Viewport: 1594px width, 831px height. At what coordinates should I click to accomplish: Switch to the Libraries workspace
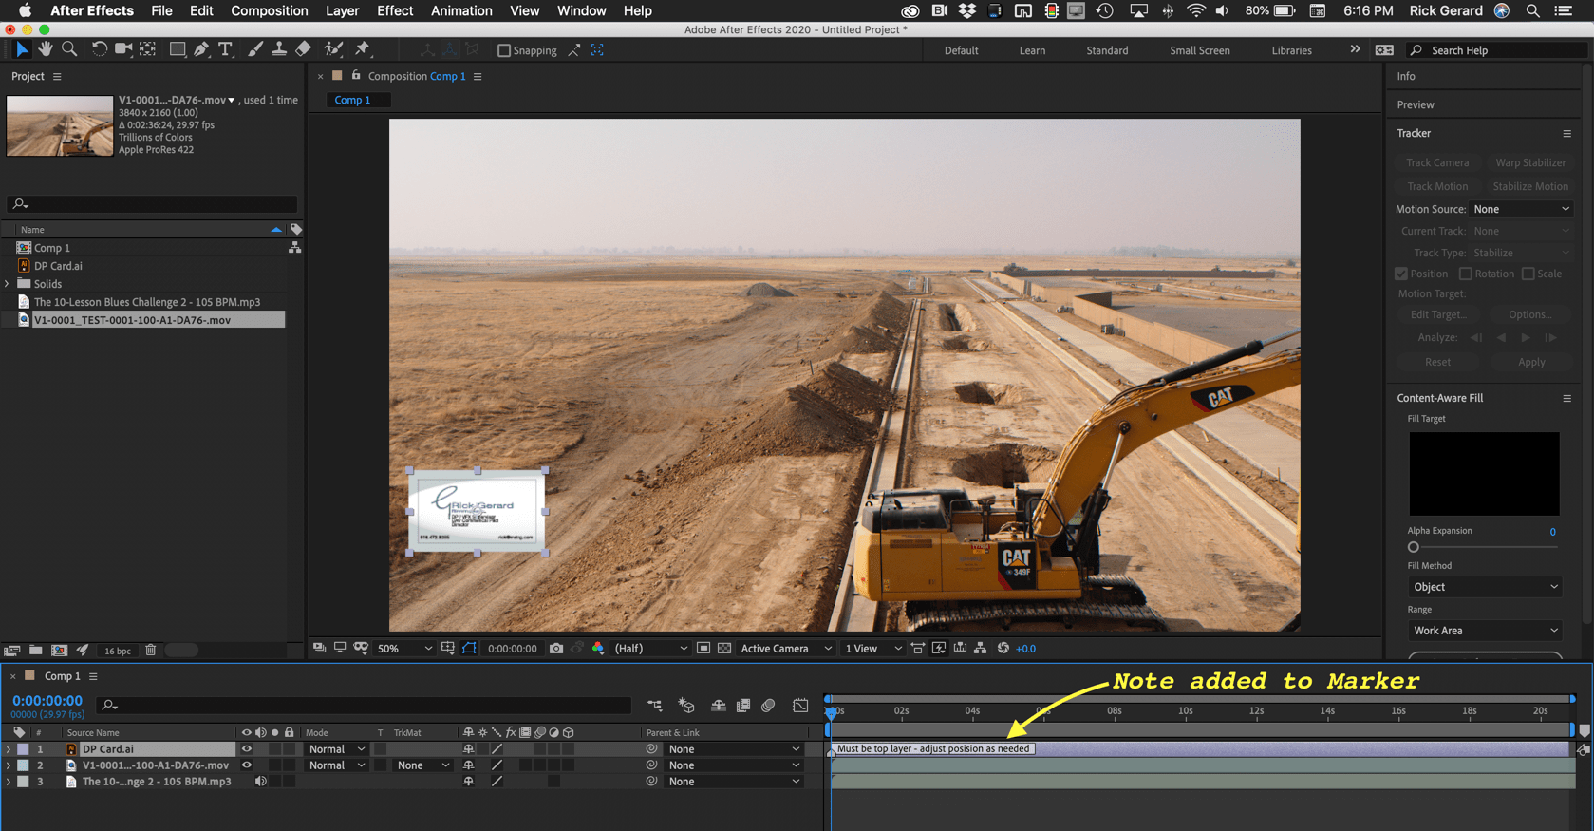point(1291,50)
